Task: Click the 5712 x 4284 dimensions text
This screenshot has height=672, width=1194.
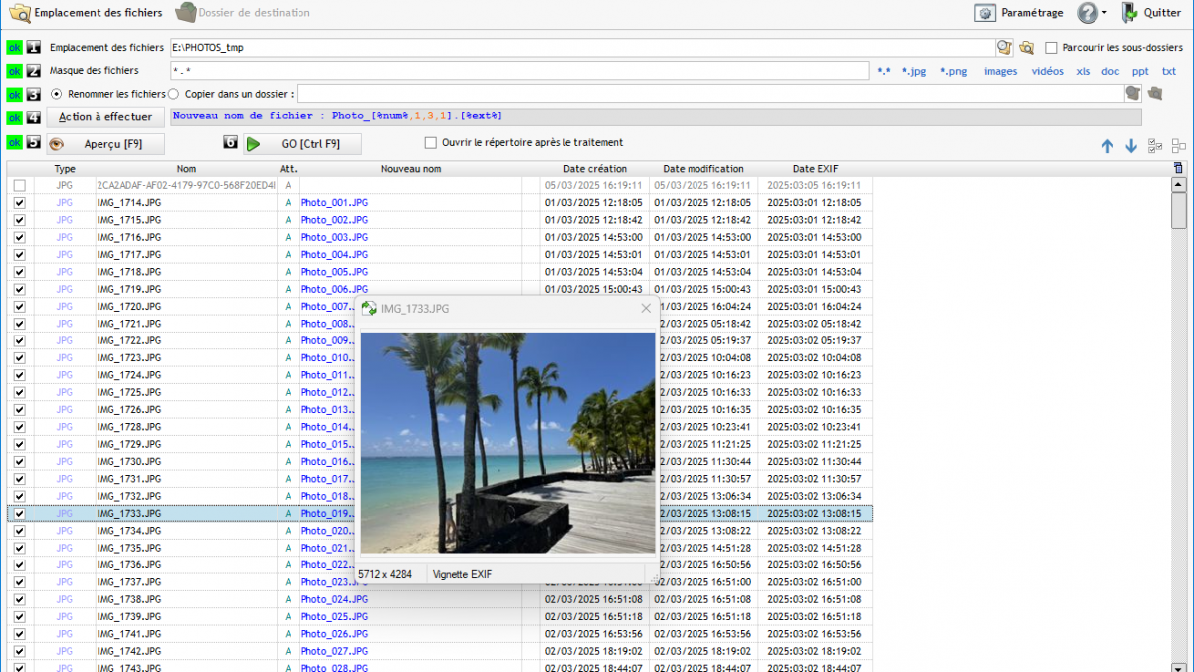Action: (384, 574)
